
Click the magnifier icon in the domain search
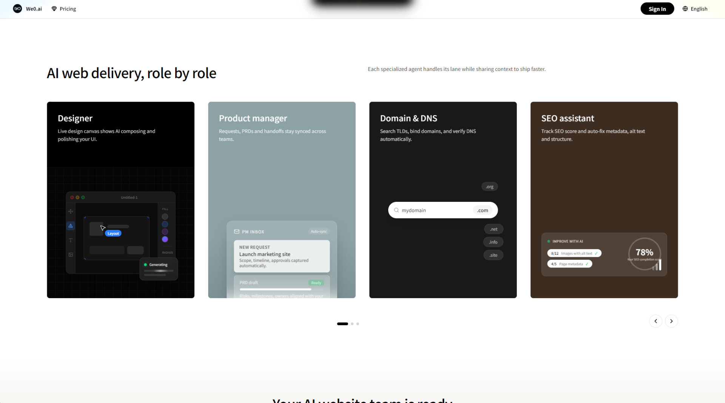click(396, 210)
